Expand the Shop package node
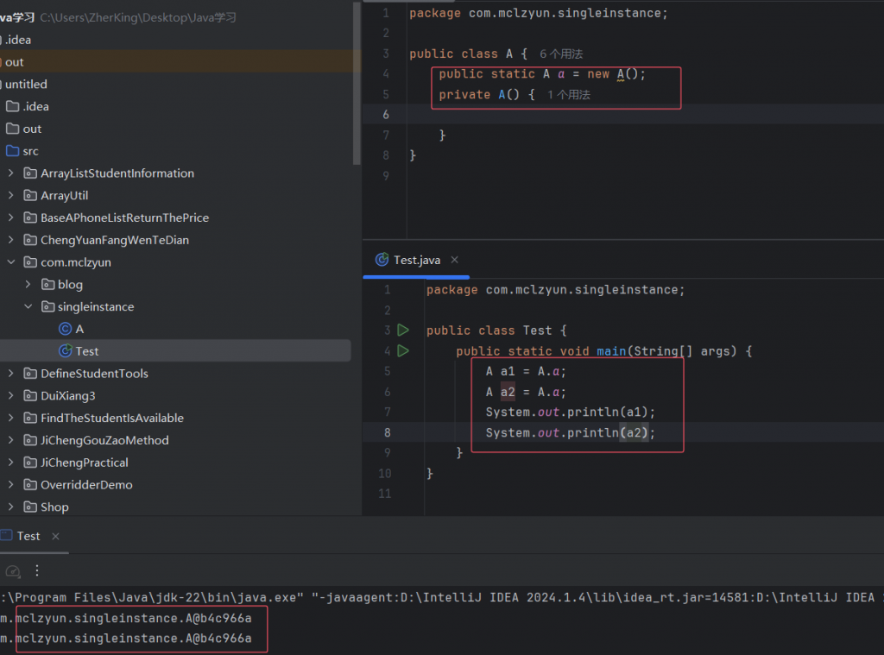 (x=10, y=507)
